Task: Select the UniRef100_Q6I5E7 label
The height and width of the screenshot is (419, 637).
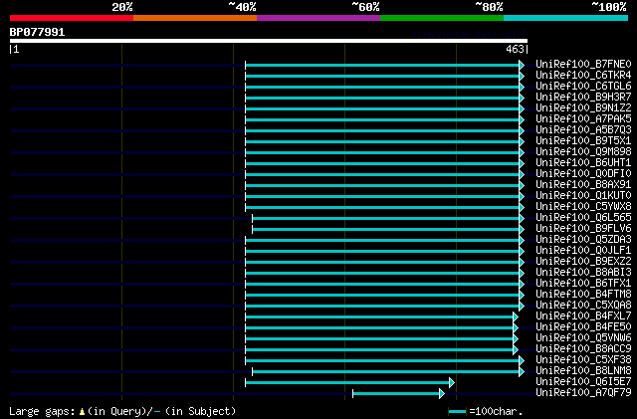Action: point(583,382)
